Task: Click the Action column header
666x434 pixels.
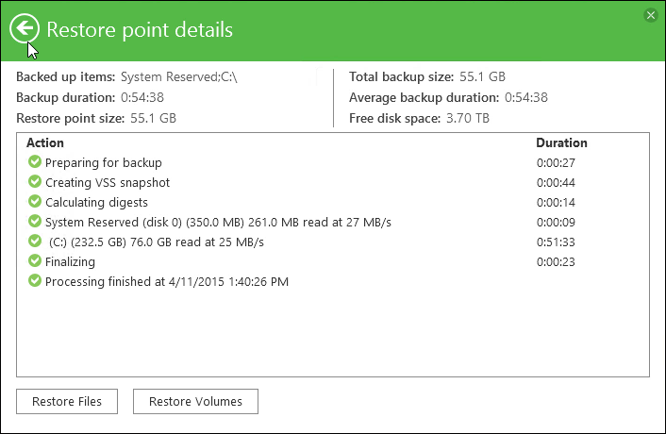Action: (45, 142)
